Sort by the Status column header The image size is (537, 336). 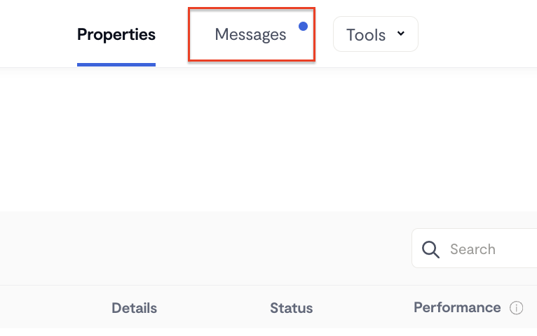click(291, 308)
